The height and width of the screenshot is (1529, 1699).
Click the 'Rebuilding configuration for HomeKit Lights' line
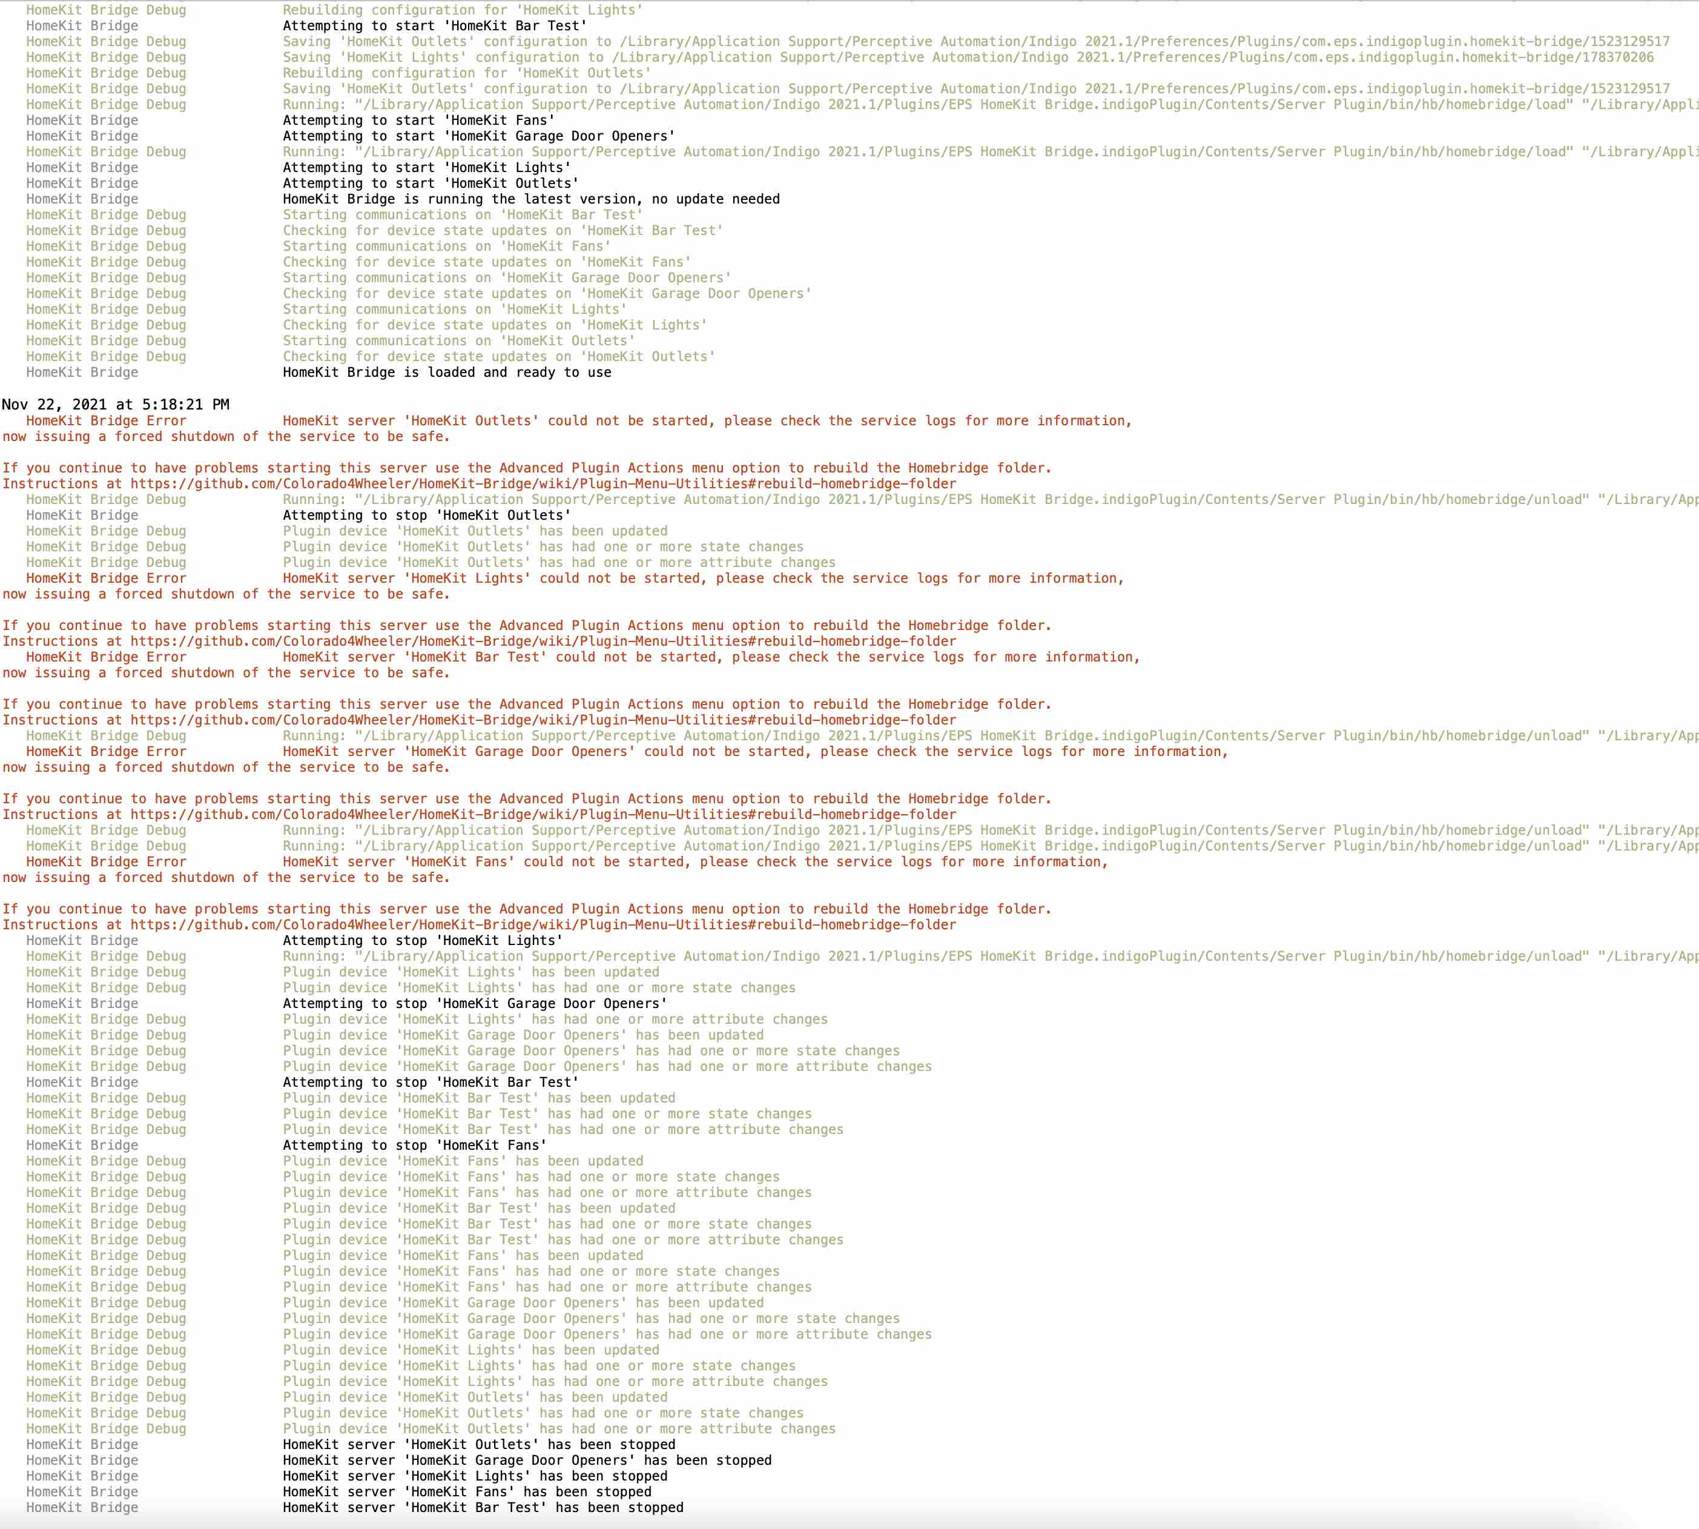[463, 10]
